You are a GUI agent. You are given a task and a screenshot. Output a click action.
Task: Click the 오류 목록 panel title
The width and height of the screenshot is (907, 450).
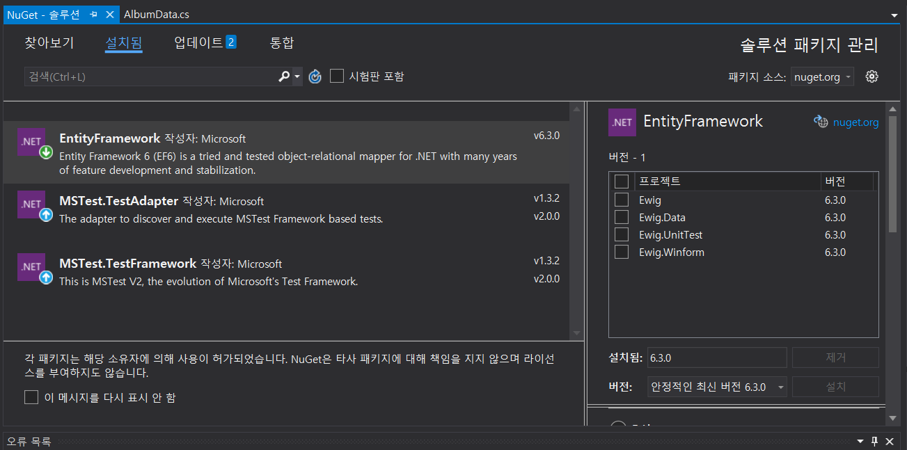tap(29, 442)
